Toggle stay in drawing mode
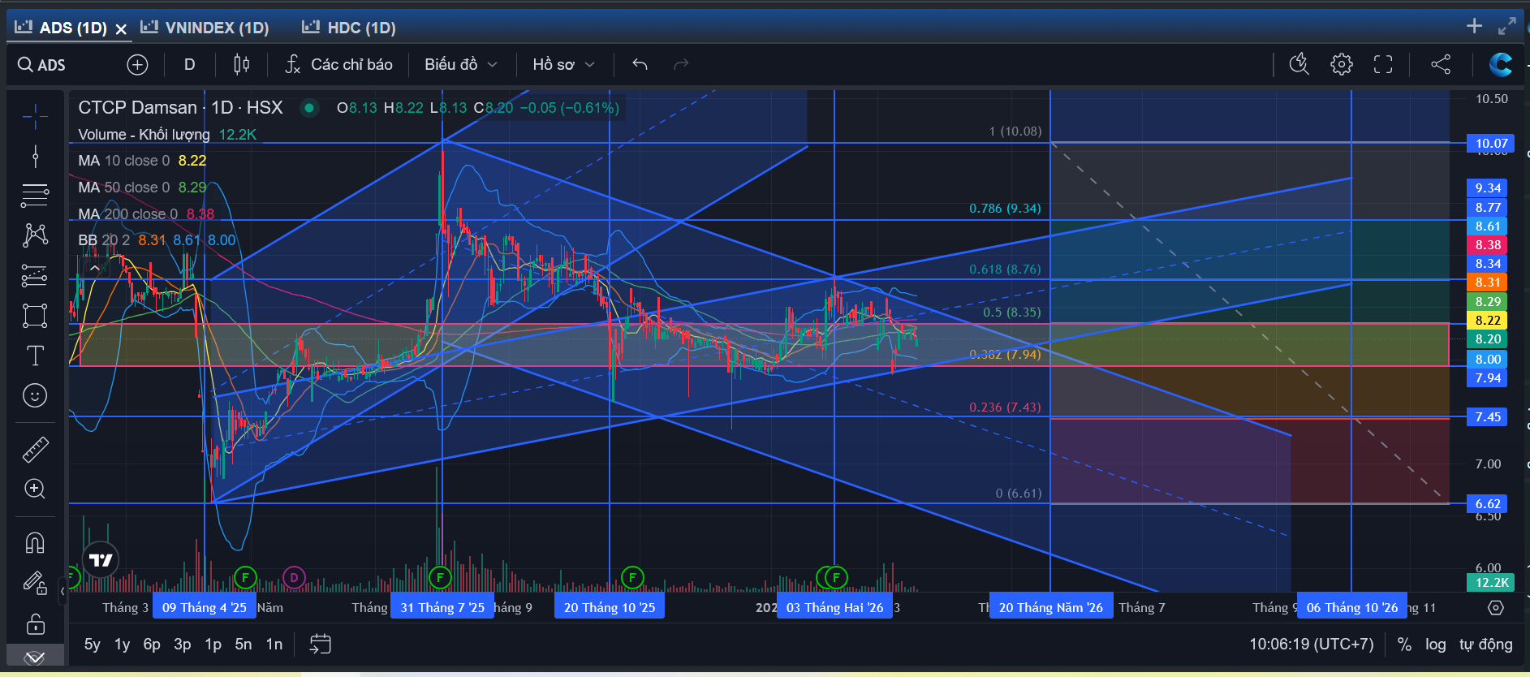This screenshot has height=677, width=1530. pyautogui.click(x=35, y=583)
